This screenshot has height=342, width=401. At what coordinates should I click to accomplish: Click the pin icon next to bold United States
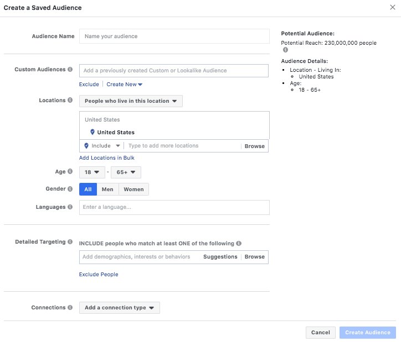tap(92, 132)
